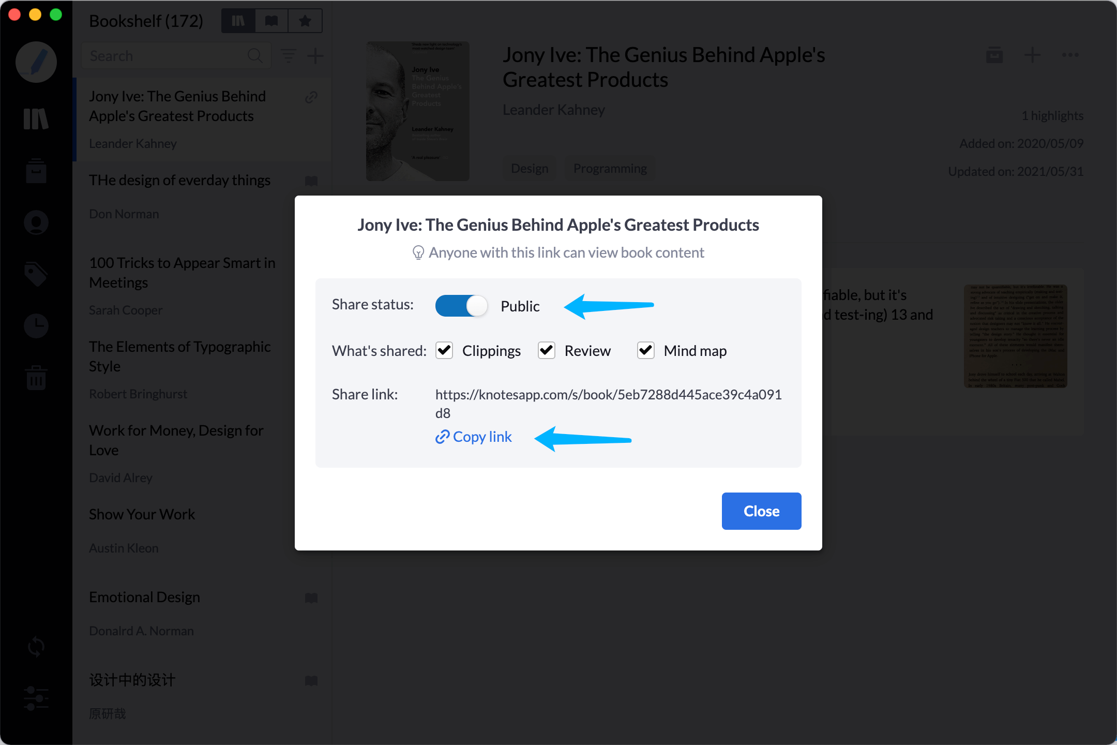Viewport: 1117px width, 745px height.
Task: Click the plus icon in book header
Action: 1032,55
